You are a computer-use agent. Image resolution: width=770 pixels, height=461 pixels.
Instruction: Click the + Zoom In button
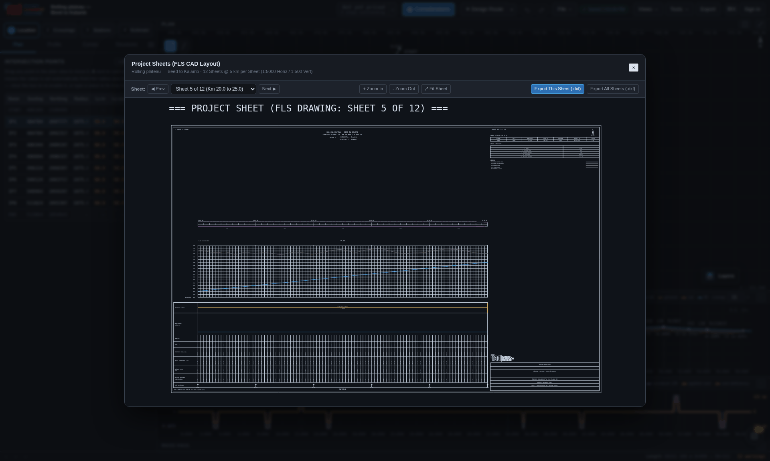click(373, 89)
